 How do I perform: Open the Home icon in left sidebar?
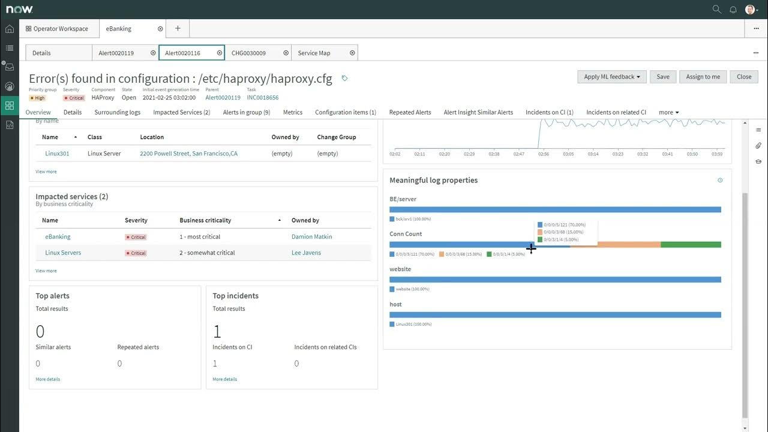pos(10,29)
